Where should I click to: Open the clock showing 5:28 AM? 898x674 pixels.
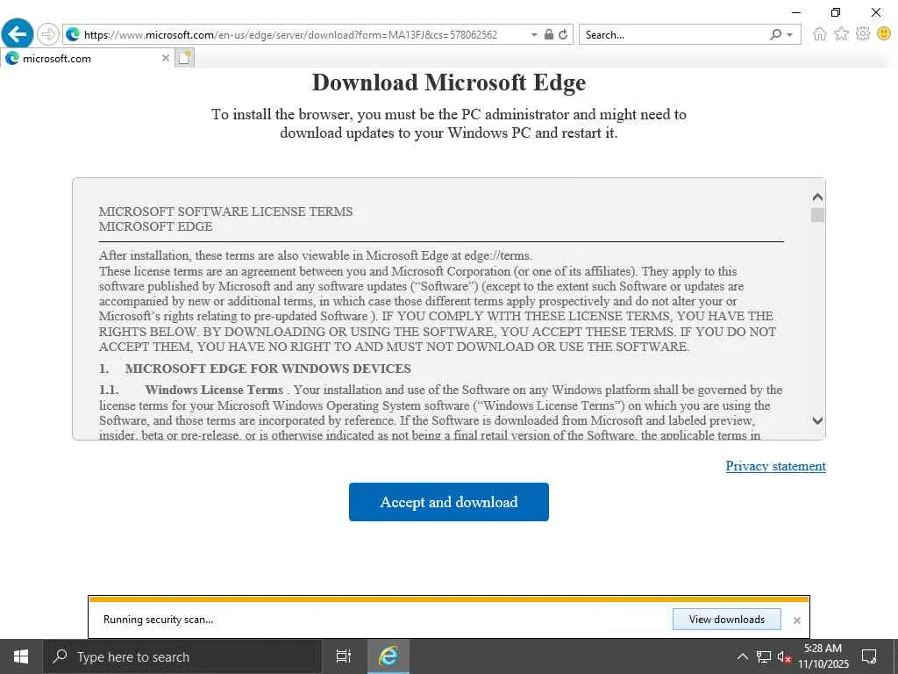(823, 656)
